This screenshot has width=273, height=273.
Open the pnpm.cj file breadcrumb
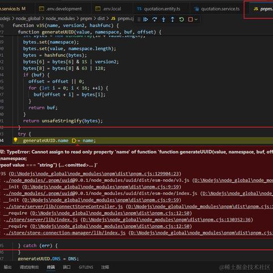coord(122,19)
